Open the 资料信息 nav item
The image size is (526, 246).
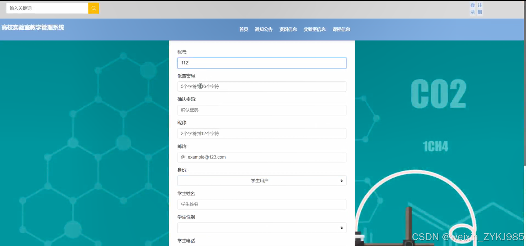[288, 30]
